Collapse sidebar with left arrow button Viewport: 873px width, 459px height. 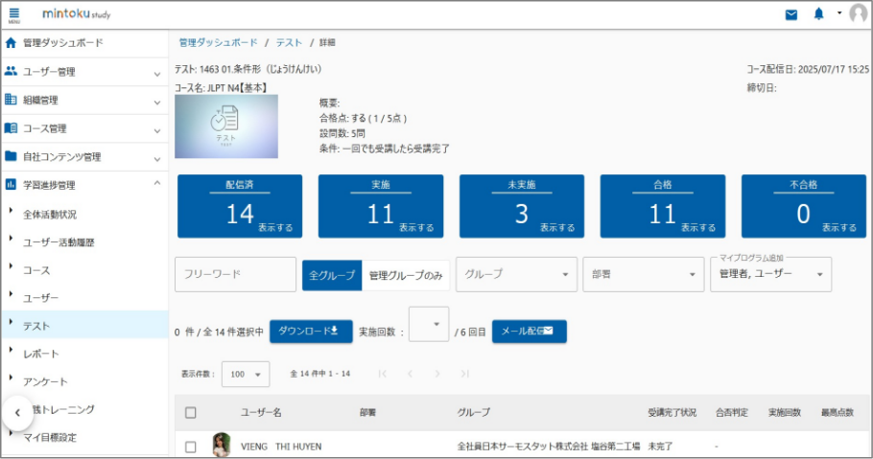[17, 412]
